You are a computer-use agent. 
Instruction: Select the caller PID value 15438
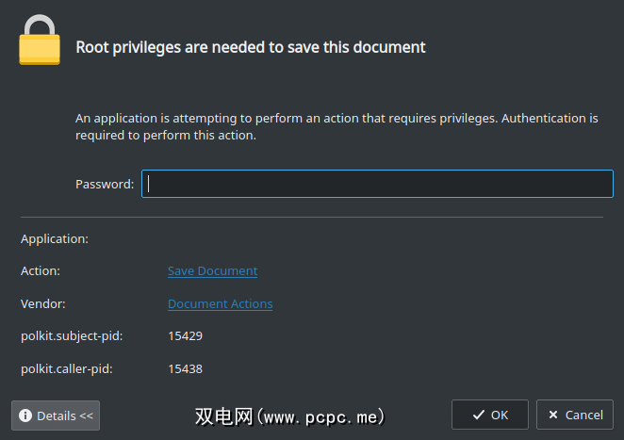click(x=185, y=369)
